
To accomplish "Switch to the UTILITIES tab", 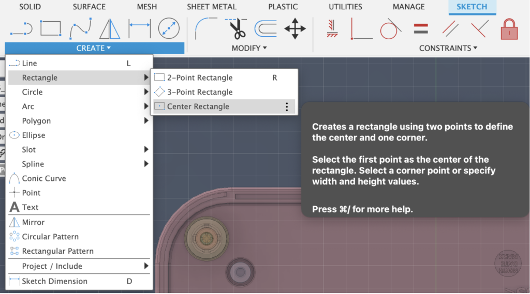I will coord(345,7).
